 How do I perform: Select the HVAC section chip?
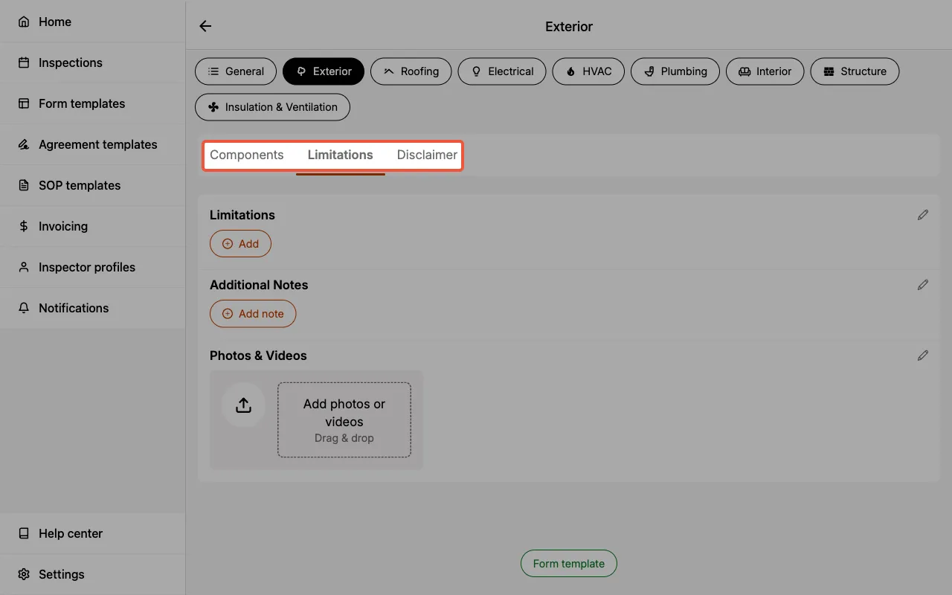point(588,71)
